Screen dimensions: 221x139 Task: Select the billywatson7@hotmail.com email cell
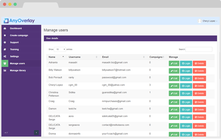(x=116, y=70)
